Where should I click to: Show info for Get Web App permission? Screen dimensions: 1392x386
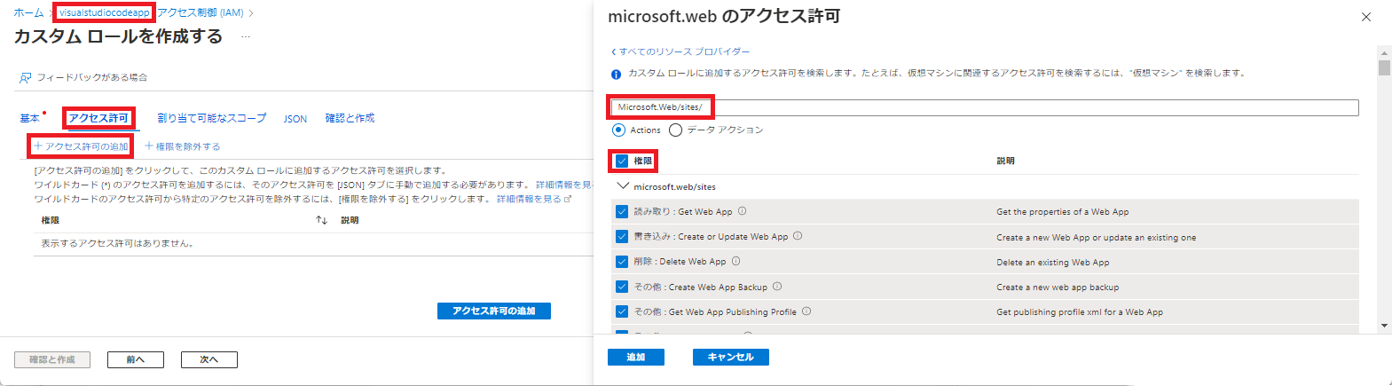point(743,211)
